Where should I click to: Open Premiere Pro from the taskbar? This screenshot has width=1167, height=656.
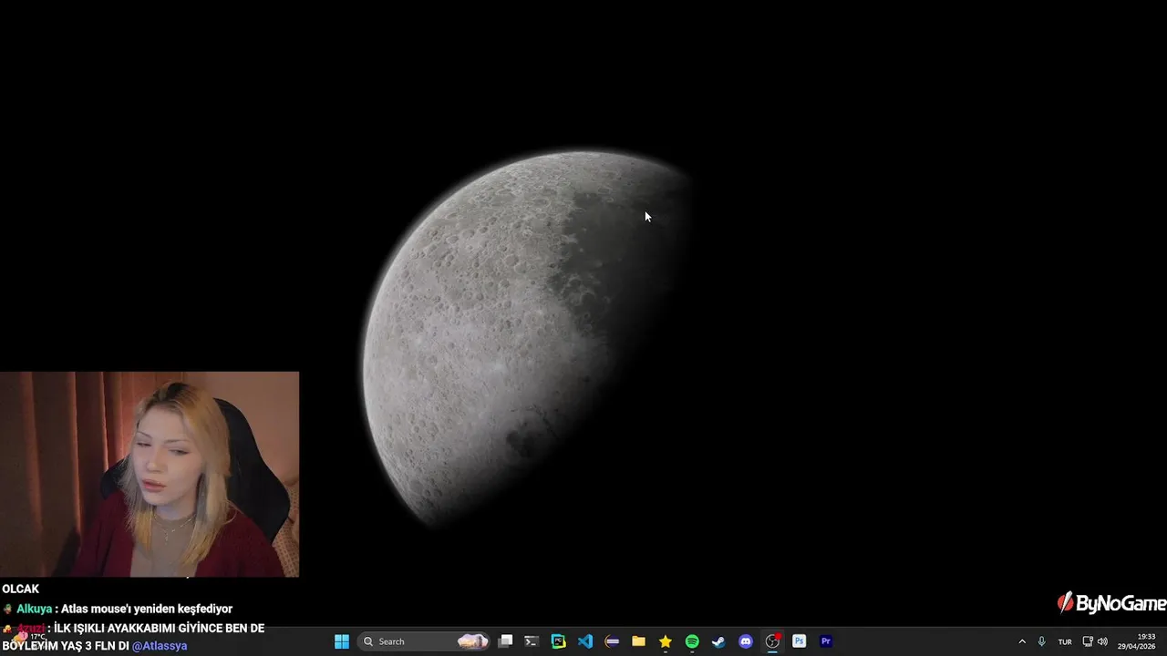pos(826,641)
